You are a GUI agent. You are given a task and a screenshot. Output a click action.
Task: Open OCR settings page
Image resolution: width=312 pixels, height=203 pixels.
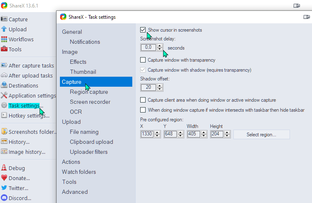(76, 112)
